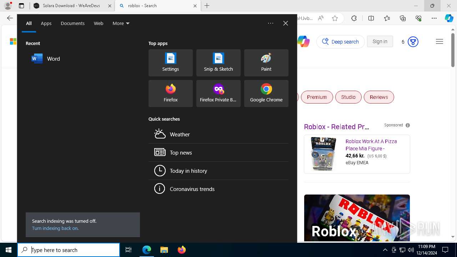Select the Reviews filter chip
This screenshot has height=257, width=457.
point(379,97)
